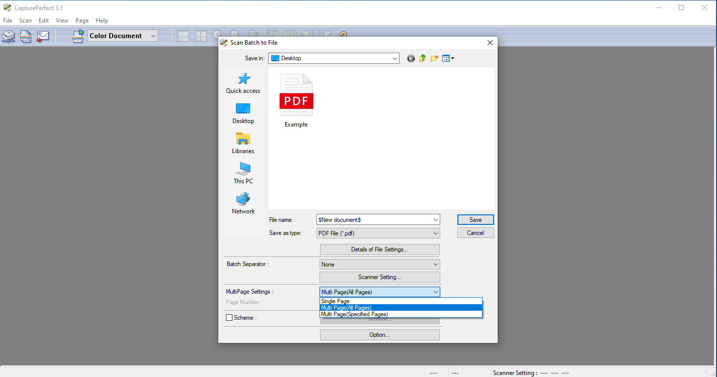Go back using the dialog's back arrow icon
Image resolution: width=717 pixels, height=377 pixels.
[411, 59]
